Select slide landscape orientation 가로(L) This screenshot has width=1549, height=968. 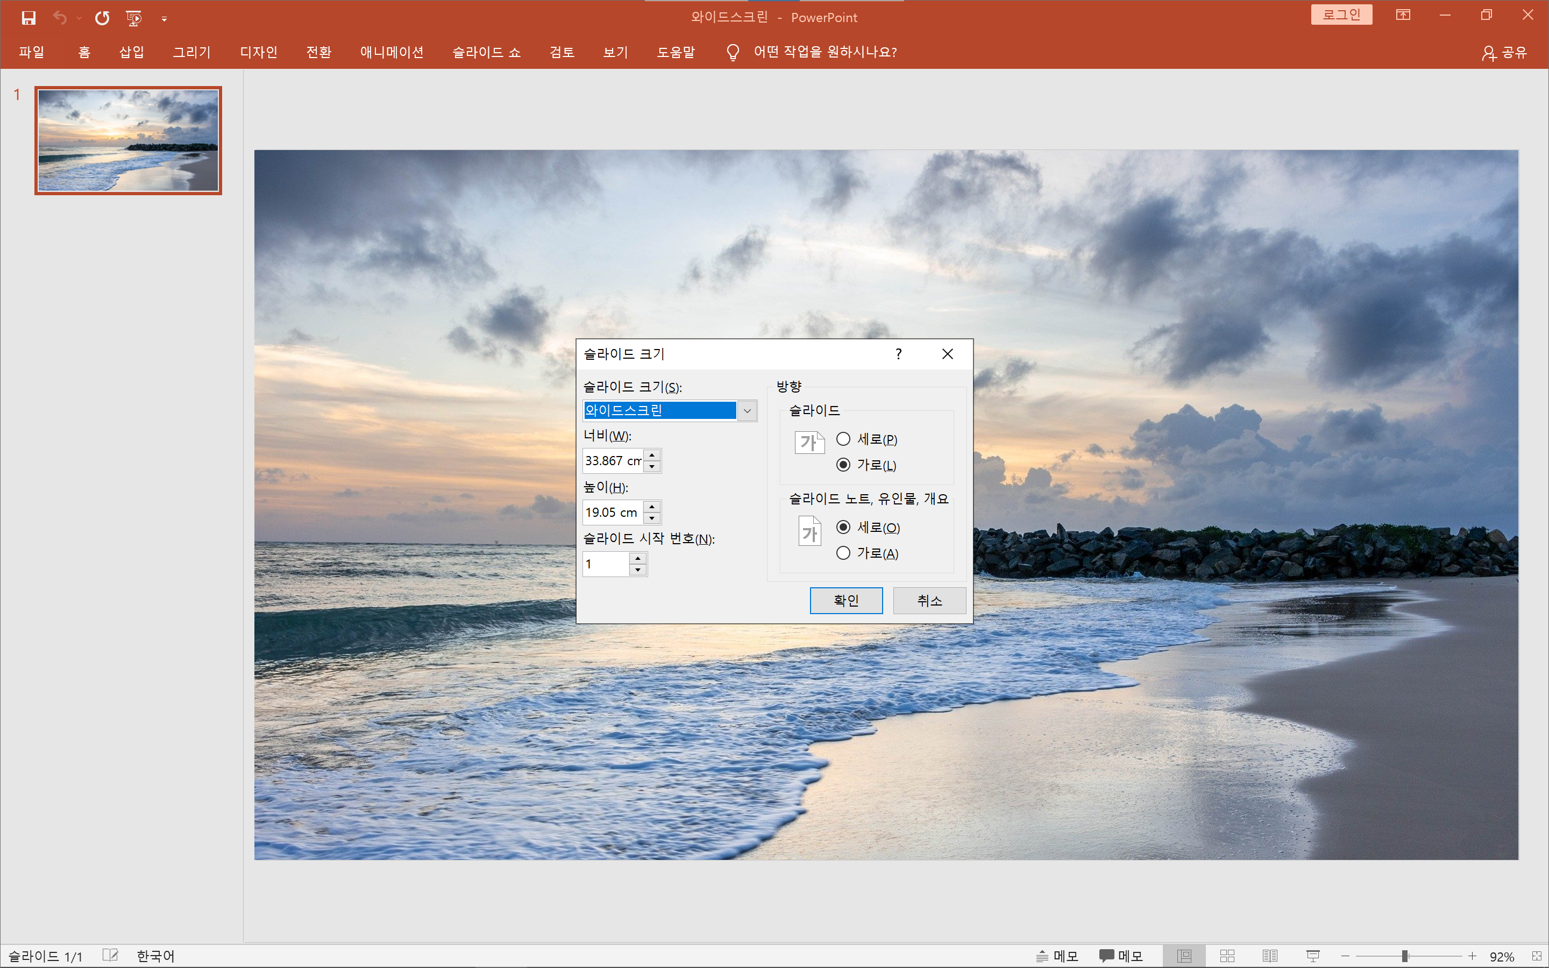point(843,465)
